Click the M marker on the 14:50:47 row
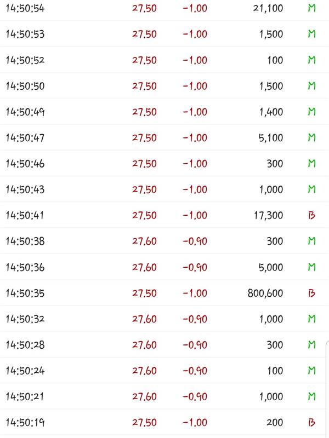Screen dimensions: 329x438 coord(311,138)
